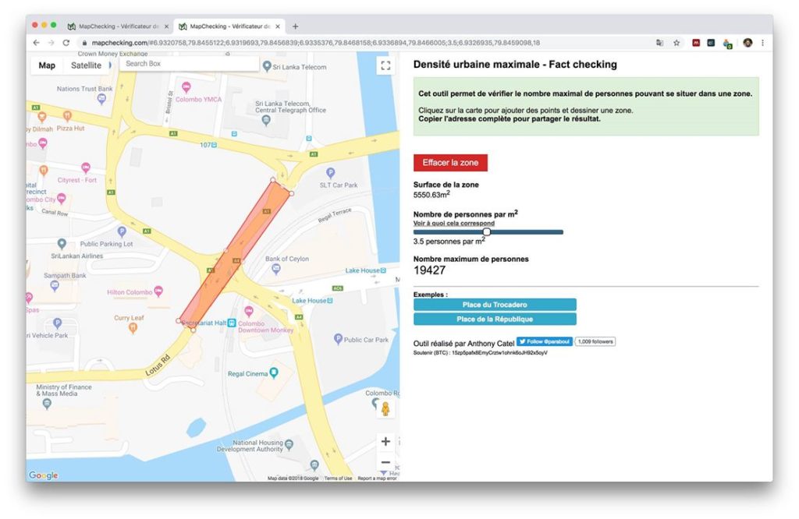The width and height of the screenshot is (799, 519).
Task: Open the Terms of Use link
Action: pyautogui.click(x=338, y=478)
